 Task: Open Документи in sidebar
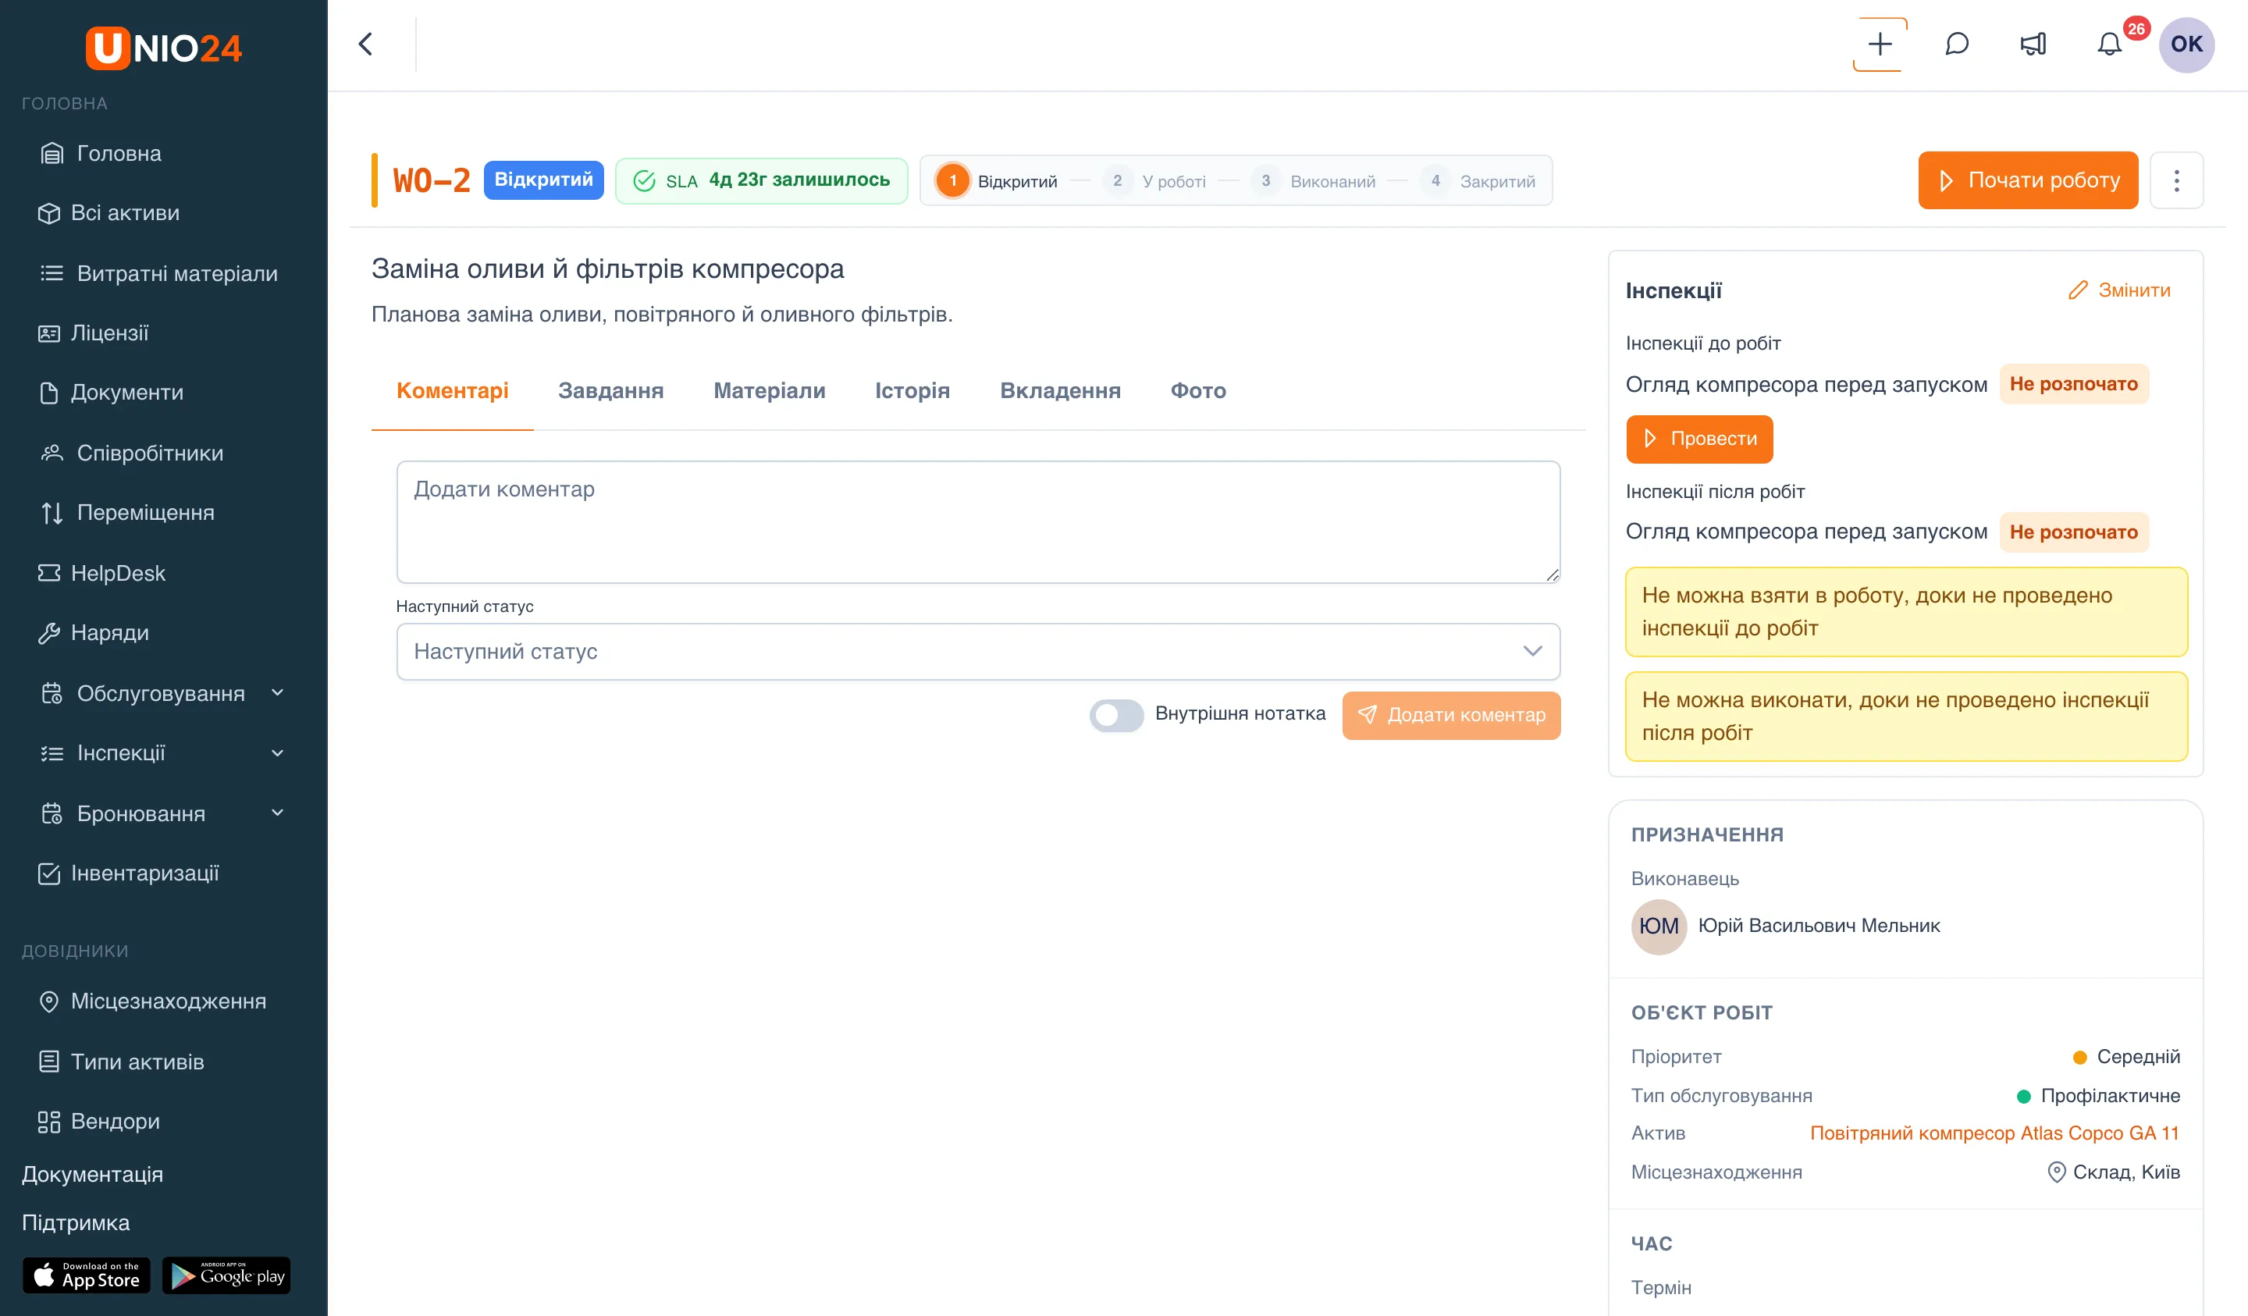click(x=111, y=393)
